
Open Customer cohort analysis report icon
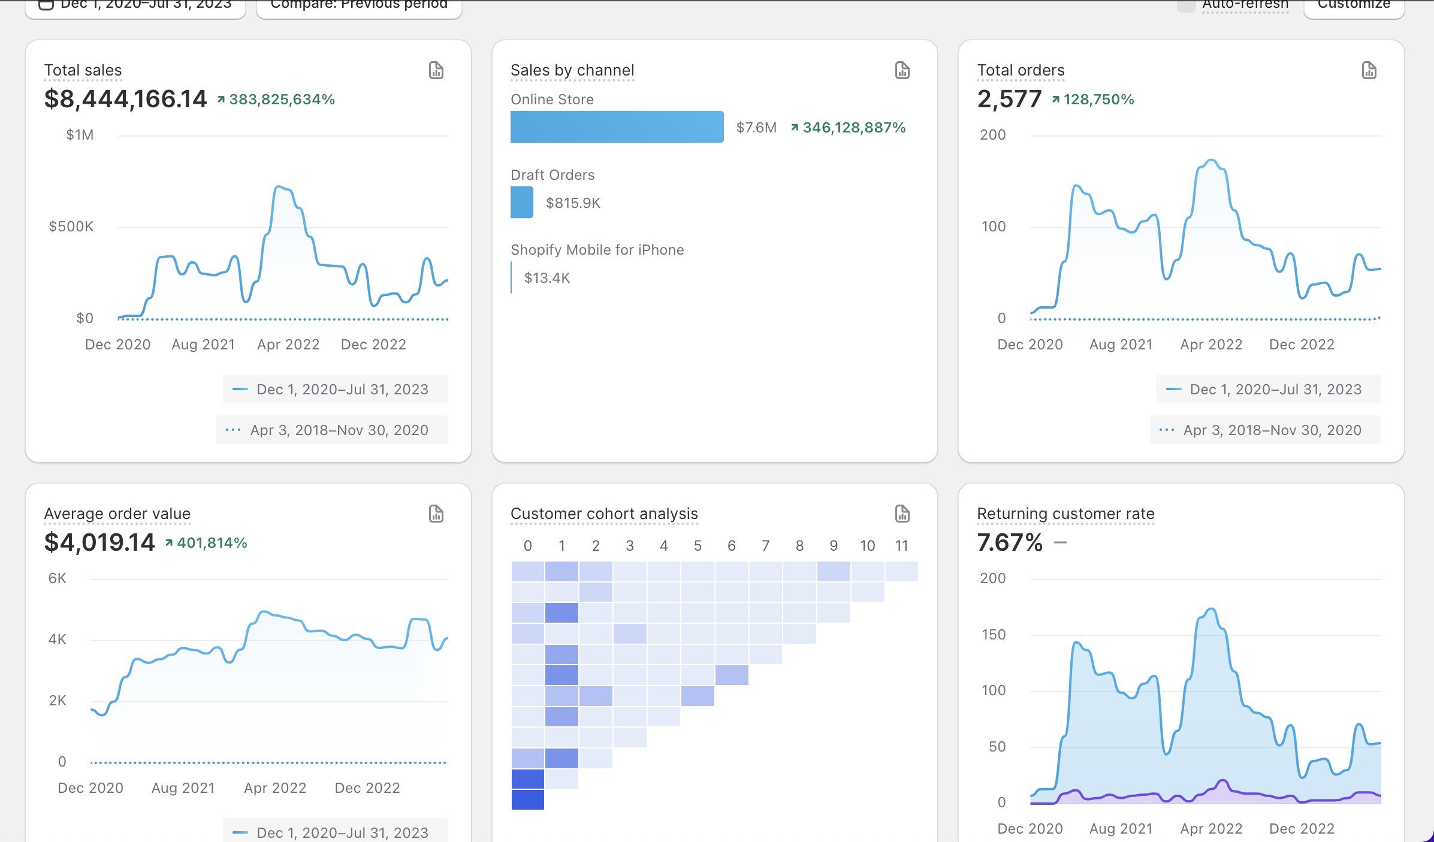pyautogui.click(x=902, y=514)
